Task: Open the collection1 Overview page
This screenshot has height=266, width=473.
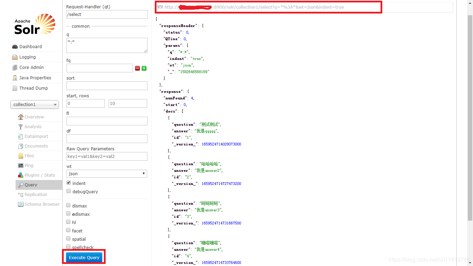Action: point(34,117)
